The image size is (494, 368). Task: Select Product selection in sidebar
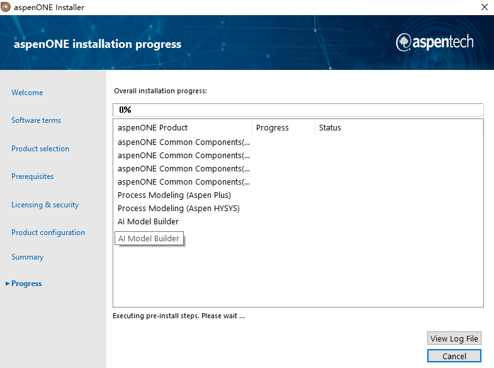click(x=40, y=149)
